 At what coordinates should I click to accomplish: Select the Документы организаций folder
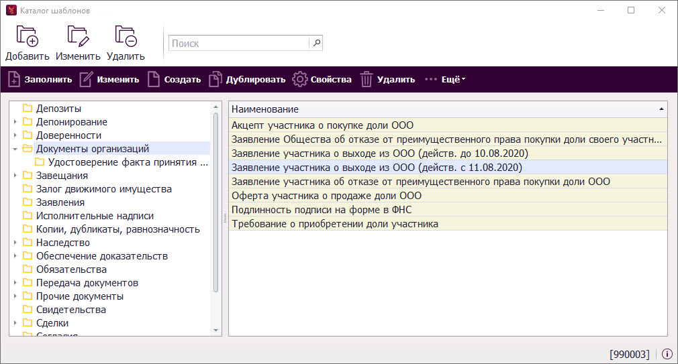tap(93, 149)
